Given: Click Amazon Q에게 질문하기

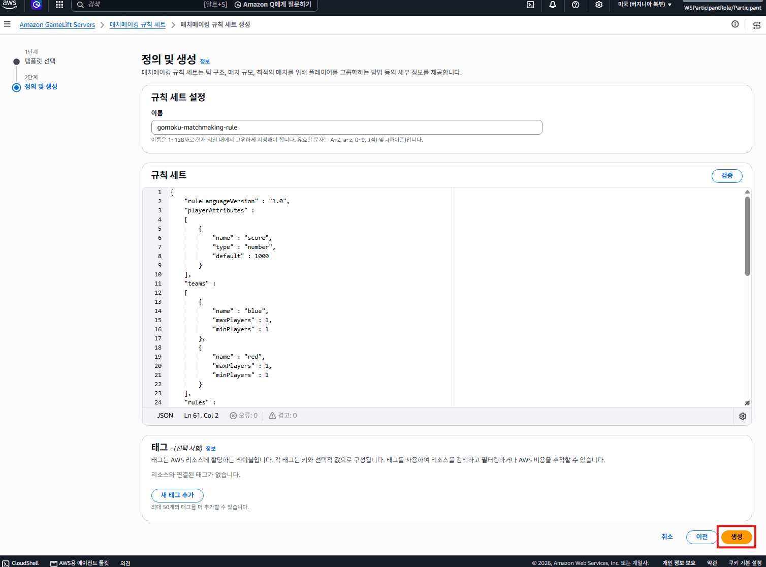Looking at the screenshot, I should click(273, 5).
